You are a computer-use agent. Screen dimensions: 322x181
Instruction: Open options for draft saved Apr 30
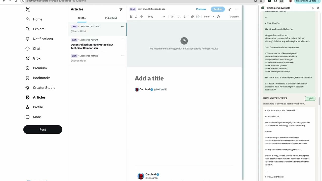pyautogui.click(x=122, y=40)
